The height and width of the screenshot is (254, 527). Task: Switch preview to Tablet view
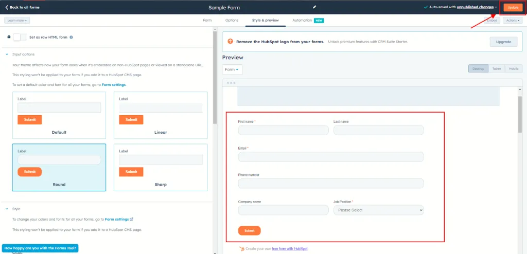[x=497, y=68]
